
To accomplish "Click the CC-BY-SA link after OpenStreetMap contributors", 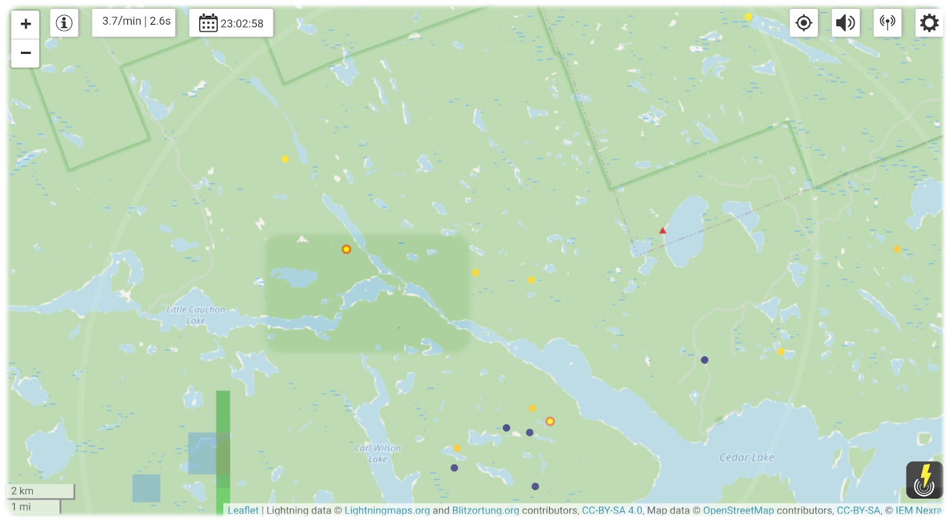I will click(859, 511).
